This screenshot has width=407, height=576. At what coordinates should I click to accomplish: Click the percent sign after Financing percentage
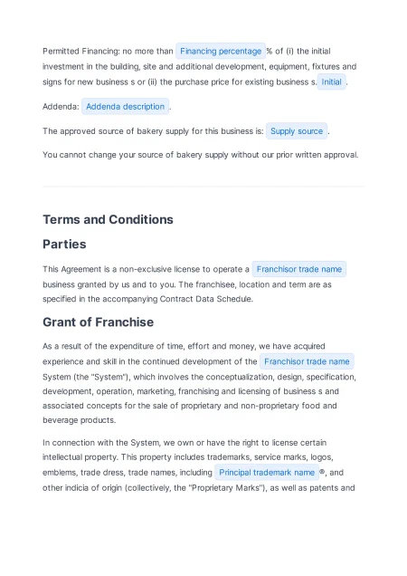click(270, 51)
